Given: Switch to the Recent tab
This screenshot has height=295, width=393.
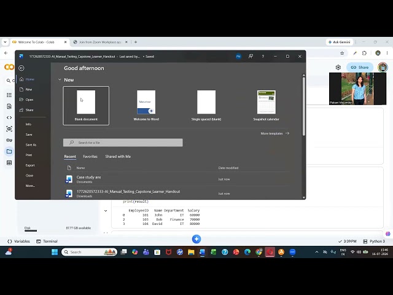Looking at the screenshot, I should tap(70, 157).
